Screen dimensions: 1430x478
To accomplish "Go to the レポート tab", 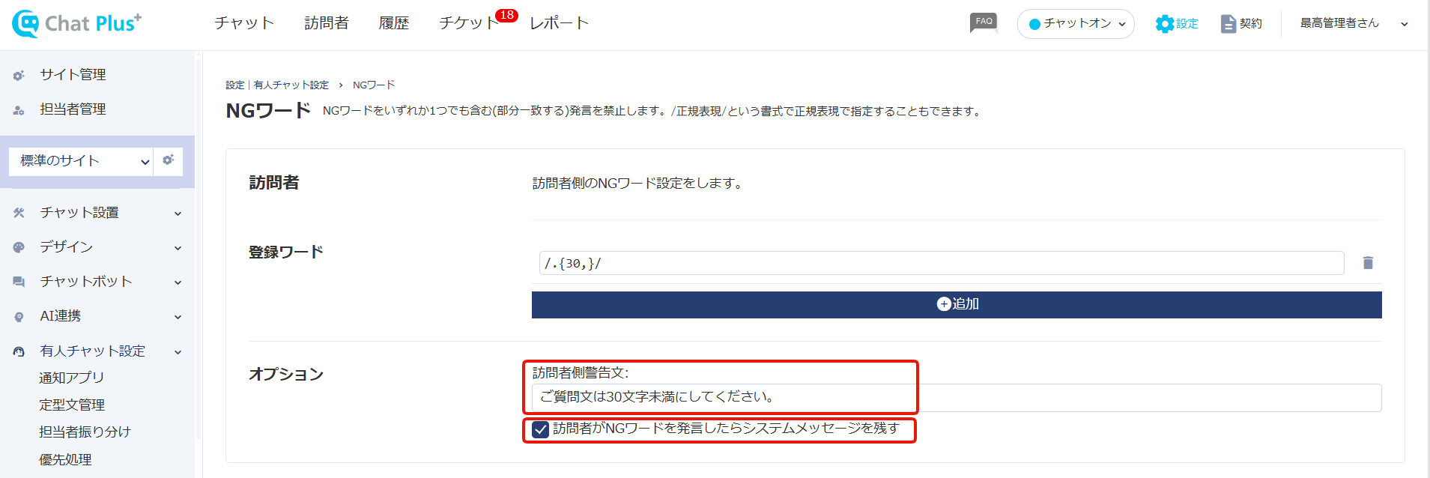I will (559, 23).
